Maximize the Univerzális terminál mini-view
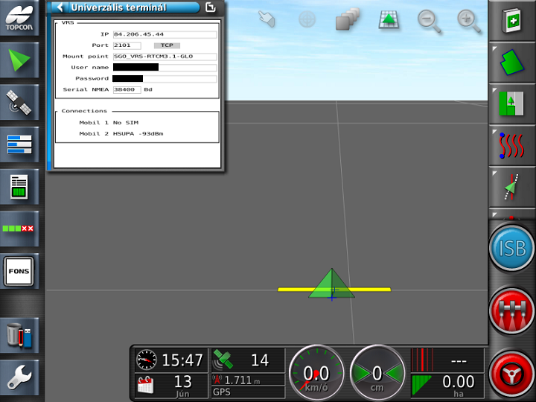This screenshot has width=536, height=402. [211, 7]
